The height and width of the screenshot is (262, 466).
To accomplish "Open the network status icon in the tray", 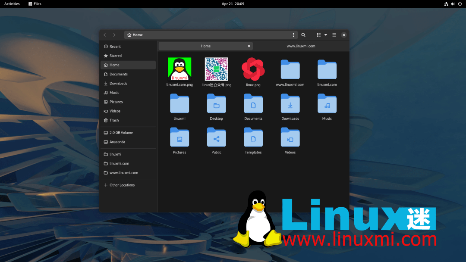I will tap(446, 4).
